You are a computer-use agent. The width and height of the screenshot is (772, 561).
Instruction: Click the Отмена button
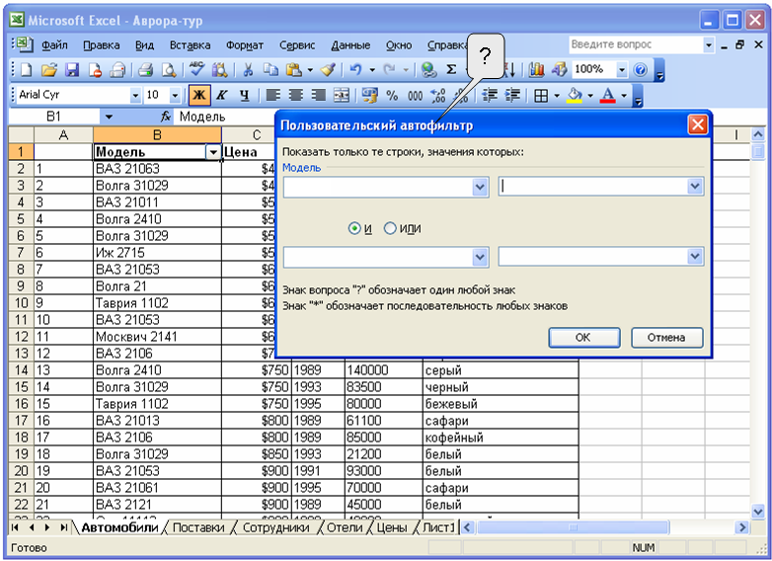tap(666, 338)
